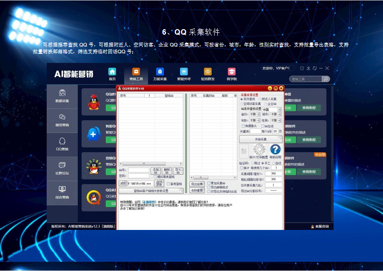Click the 每轮间隔时间(秒) field
Screen dimensions: 383x271
(x=273, y=179)
